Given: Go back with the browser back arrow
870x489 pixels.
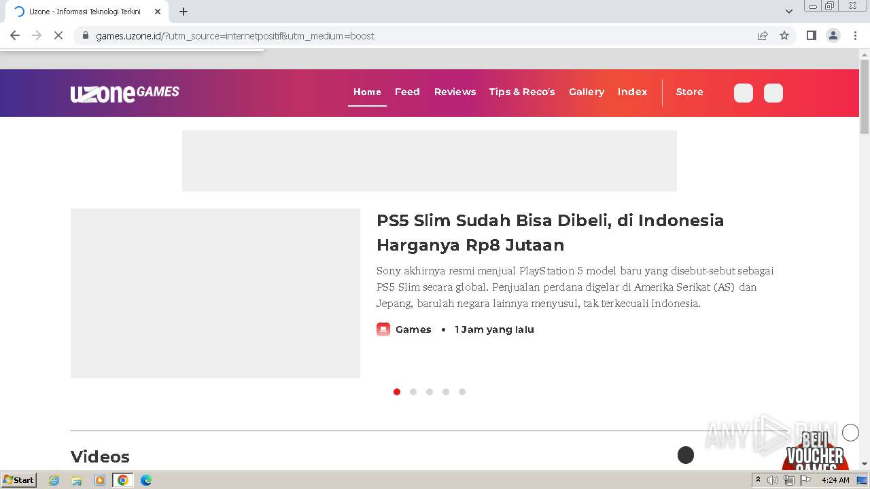Looking at the screenshot, I should (x=15, y=35).
